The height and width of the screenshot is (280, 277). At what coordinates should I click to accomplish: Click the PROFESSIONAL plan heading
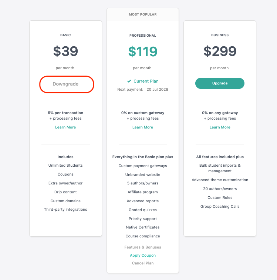coord(143,36)
